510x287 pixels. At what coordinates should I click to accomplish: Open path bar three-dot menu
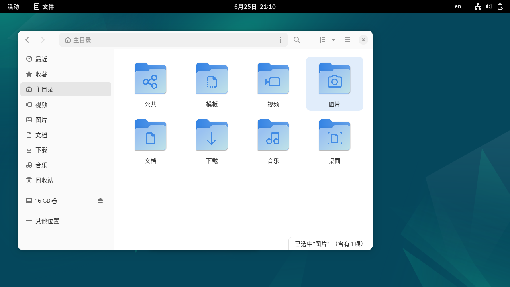coord(280,40)
